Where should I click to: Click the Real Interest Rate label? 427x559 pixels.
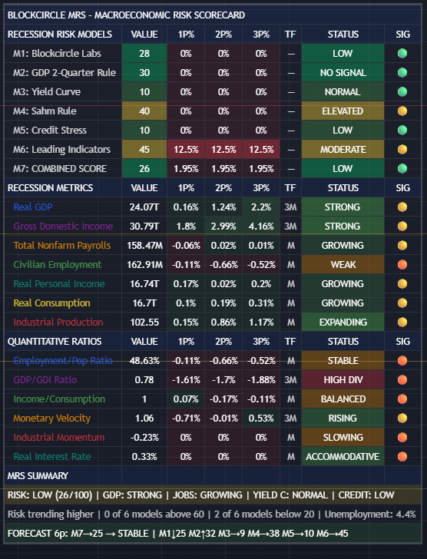[x=52, y=457]
